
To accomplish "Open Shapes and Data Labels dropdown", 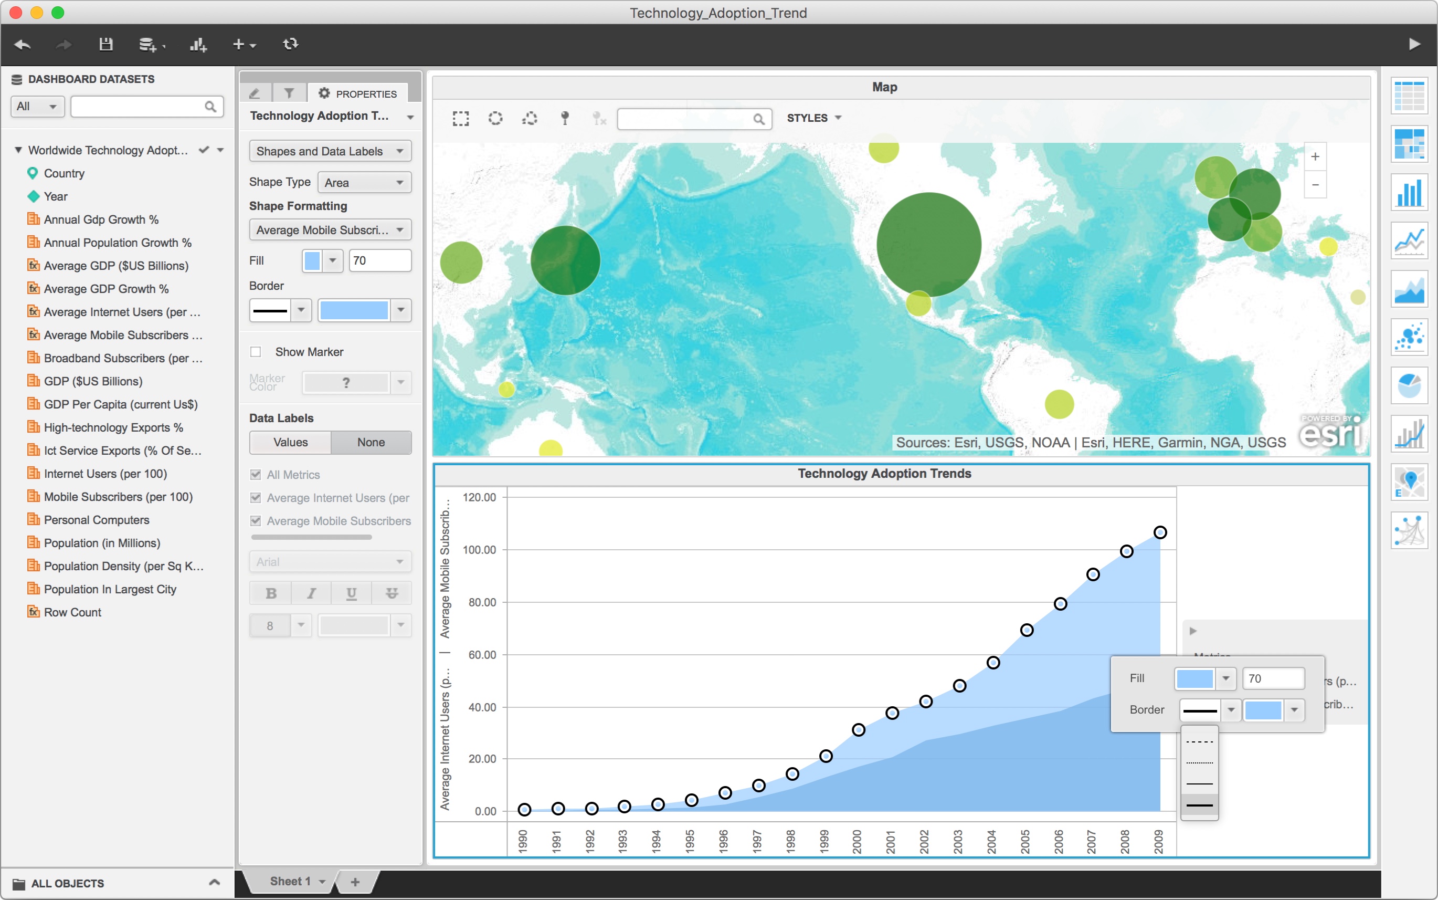I will pyautogui.click(x=330, y=151).
